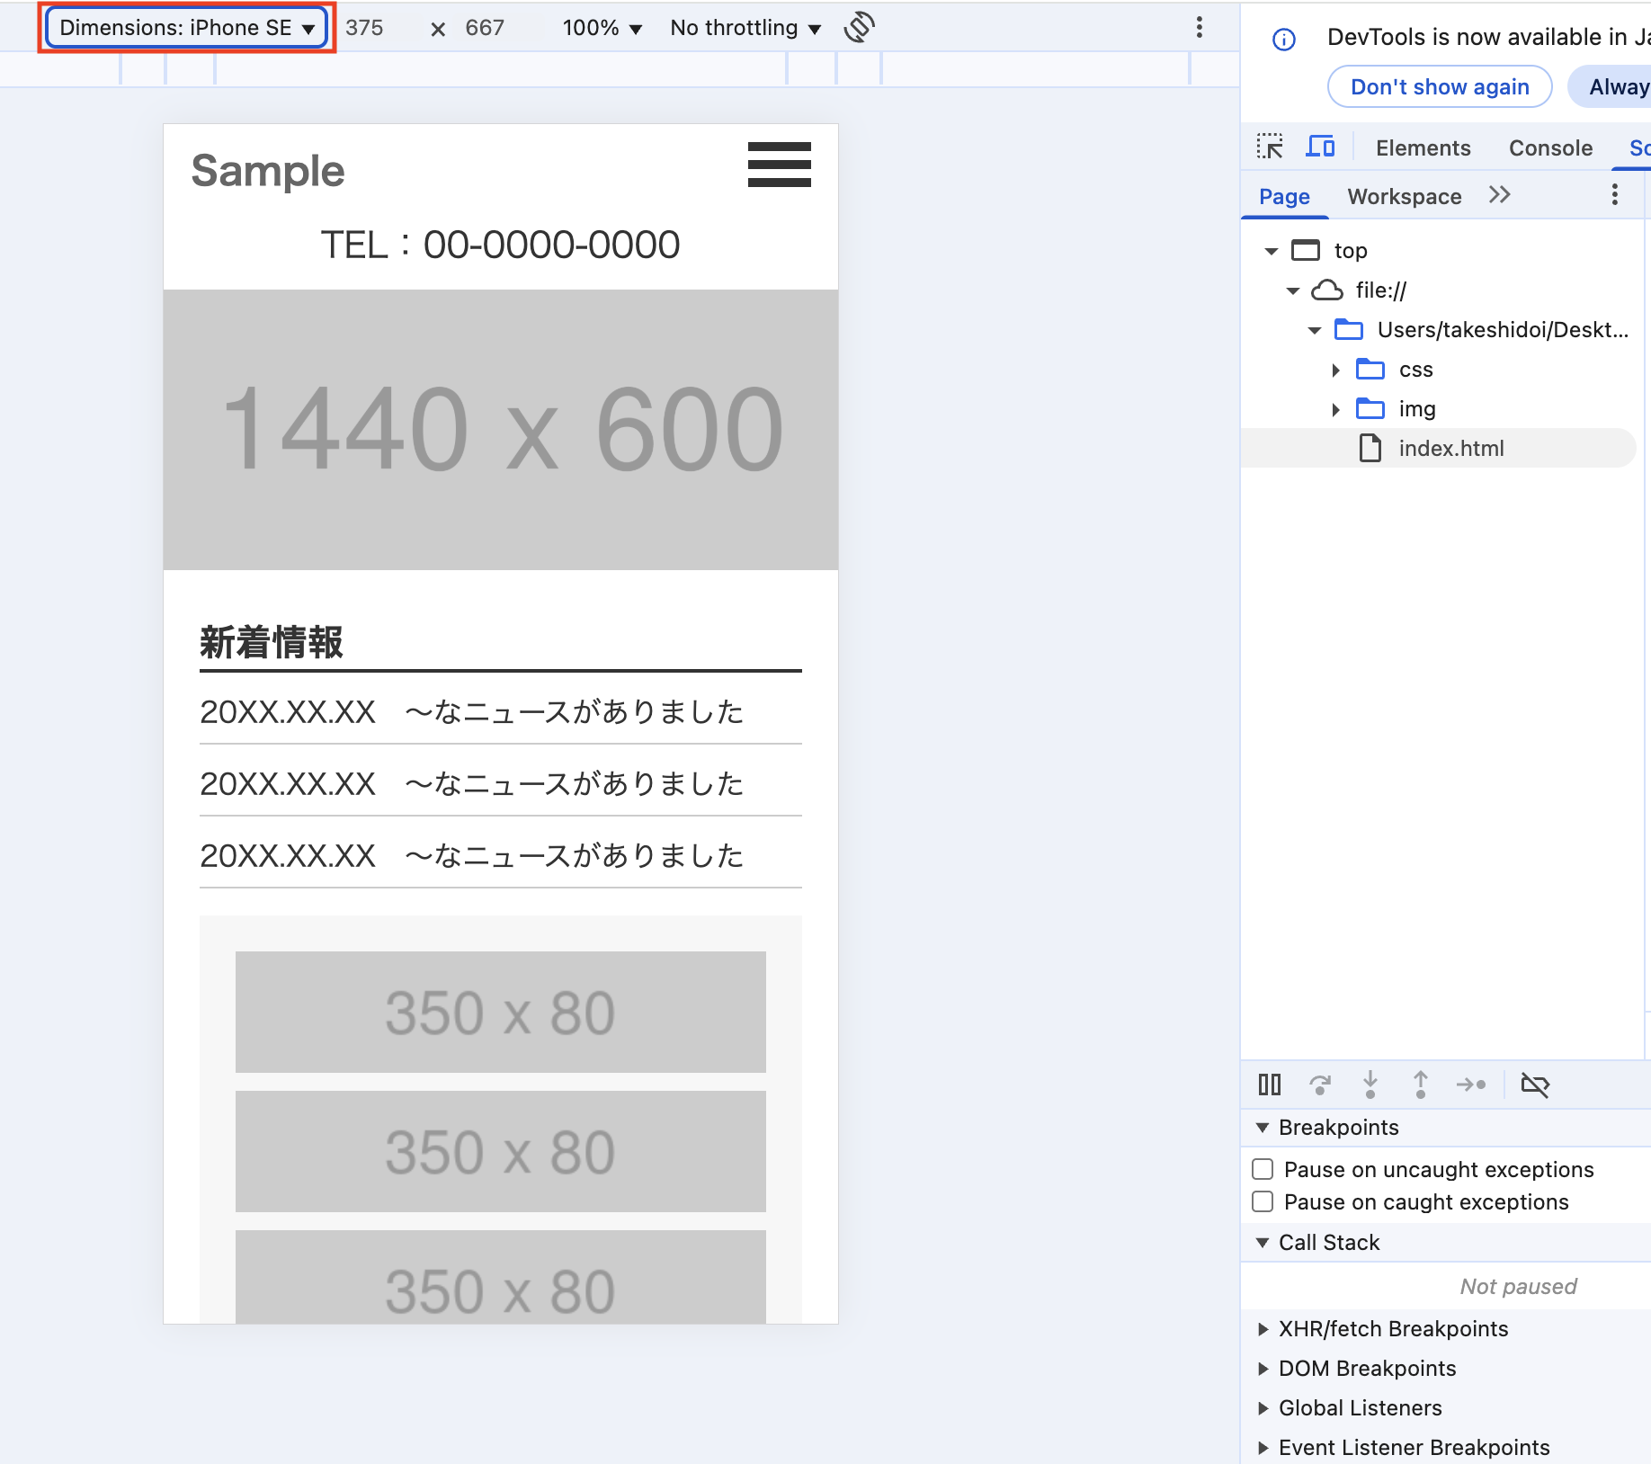Activate the inspect element picker icon

pyautogui.click(x=1270, y=147)
